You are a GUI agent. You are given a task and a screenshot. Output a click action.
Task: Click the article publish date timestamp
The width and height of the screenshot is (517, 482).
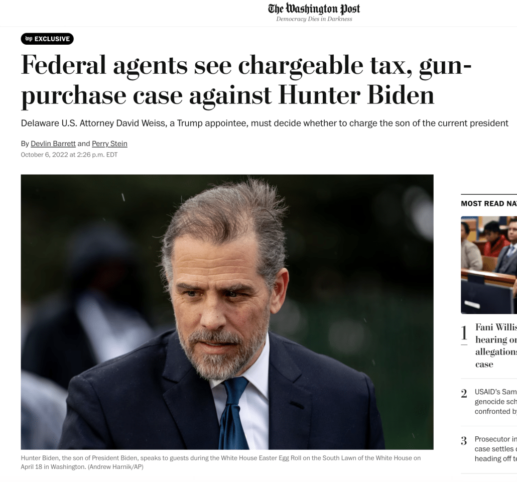click(x=69, y=155)
